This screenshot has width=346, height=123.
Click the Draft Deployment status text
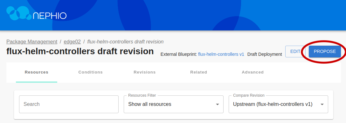pos(265,54)
